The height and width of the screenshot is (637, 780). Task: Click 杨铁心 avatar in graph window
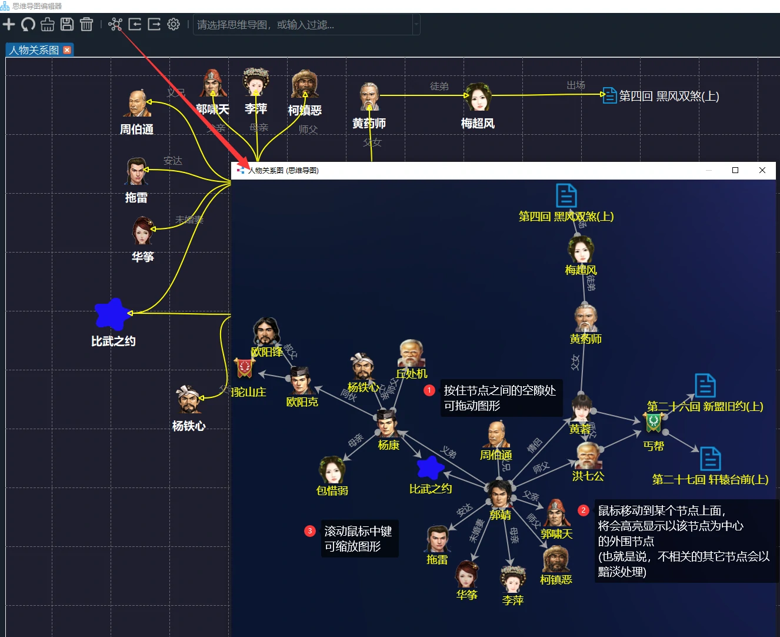(x=362, y=367)
